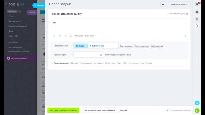Select 'Диск' in left sidebar
The width and height of the screenshot is (205, 115).
[11, 31]
